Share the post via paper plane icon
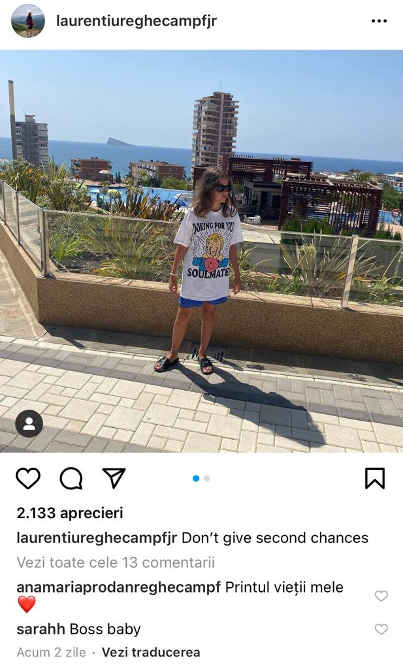Image resolution: width=403 pixels, height=669 pixels. [114, 478]
